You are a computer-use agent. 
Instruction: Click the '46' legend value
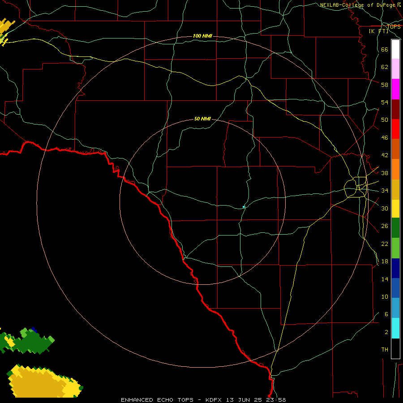coord(385,138)
